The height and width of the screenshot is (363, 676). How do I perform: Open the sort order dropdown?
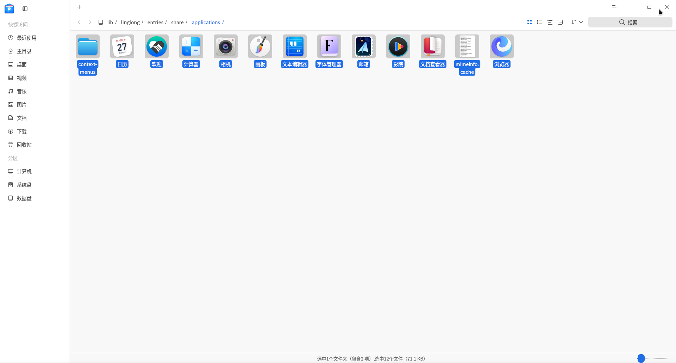(x=577, y=22)
